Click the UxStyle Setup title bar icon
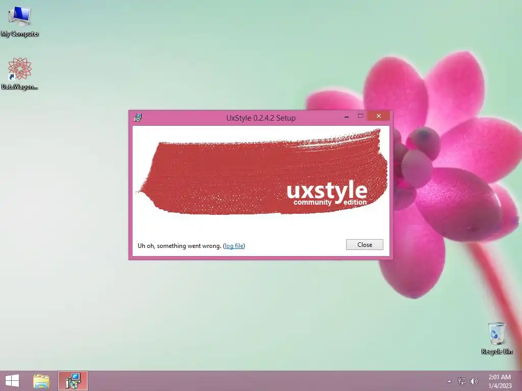 (138, 118)
